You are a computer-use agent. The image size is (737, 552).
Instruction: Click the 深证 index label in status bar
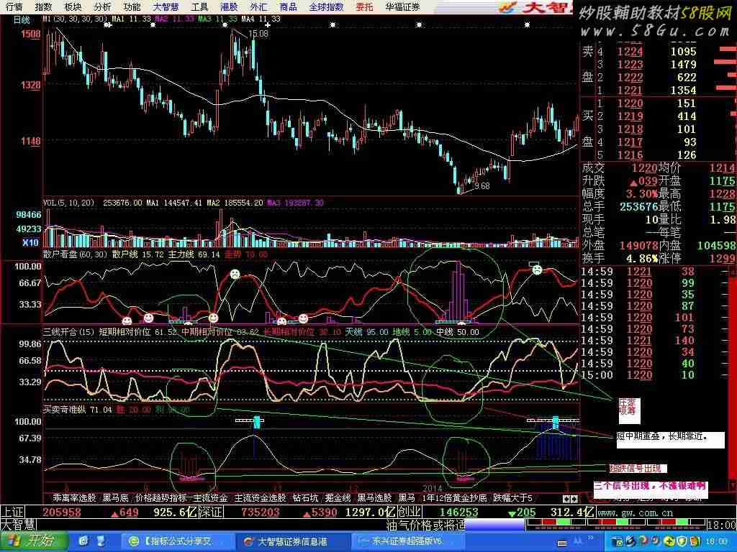[210, 512]
